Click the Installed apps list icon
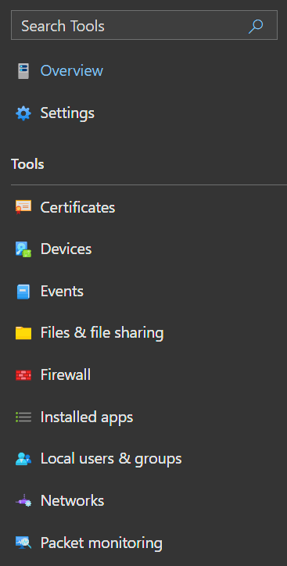Image resolution: width=287 pixels, height=566 pixels. click(x=23, y=417)
